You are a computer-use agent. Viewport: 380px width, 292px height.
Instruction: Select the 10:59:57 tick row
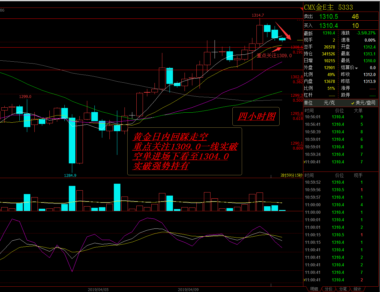(x=341, y=197)
